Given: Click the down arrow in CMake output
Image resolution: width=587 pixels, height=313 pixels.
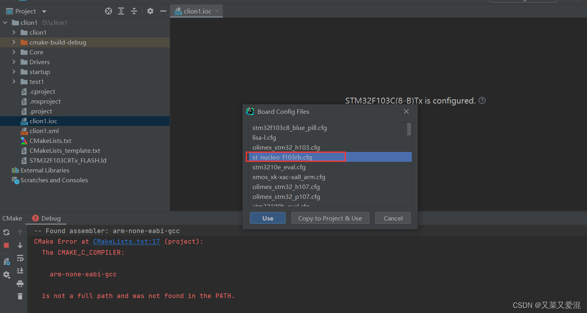Looking at the screenshot, I should (x=20, y=245).
